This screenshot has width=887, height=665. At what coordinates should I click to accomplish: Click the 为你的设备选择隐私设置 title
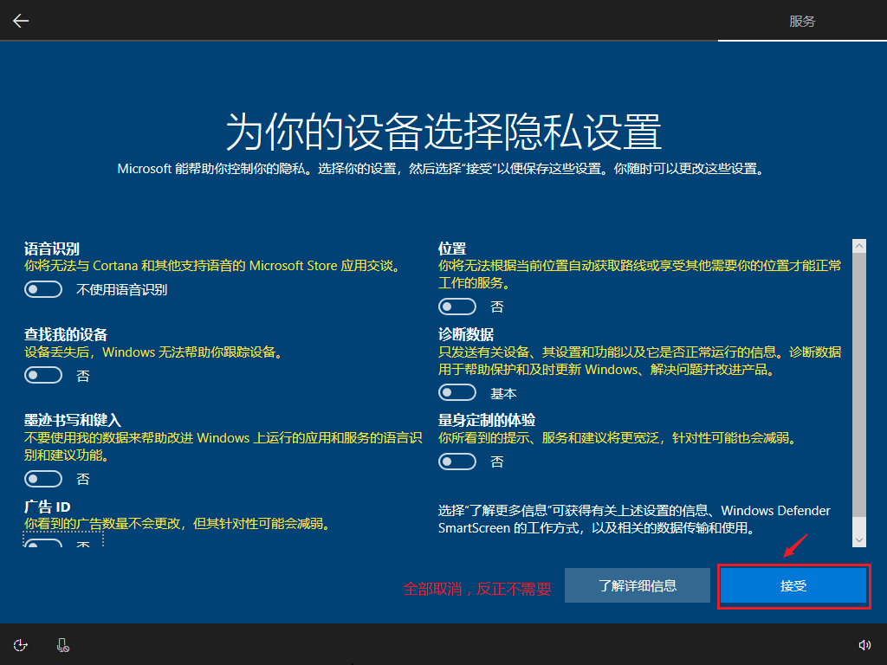[443, 132]
